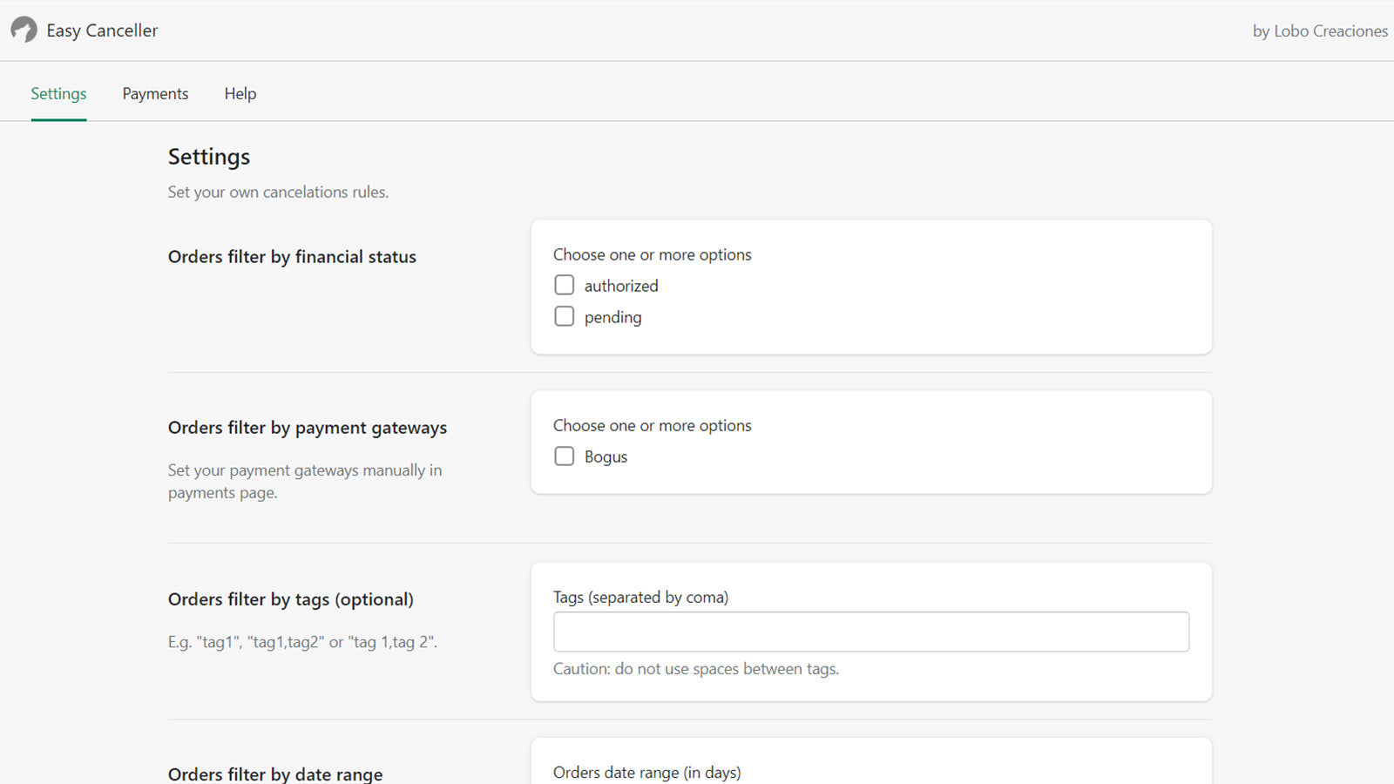Screen dimensions: 1394x784
Task: Click the "Orders filter by tags (optional)" heading
Action: pos(291,599)
